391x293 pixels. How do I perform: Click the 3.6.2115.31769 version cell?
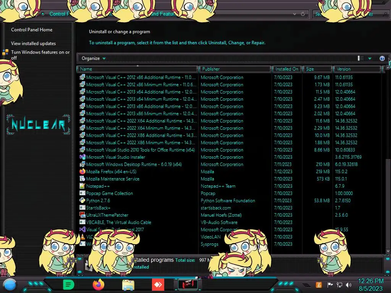pos(348,157)
